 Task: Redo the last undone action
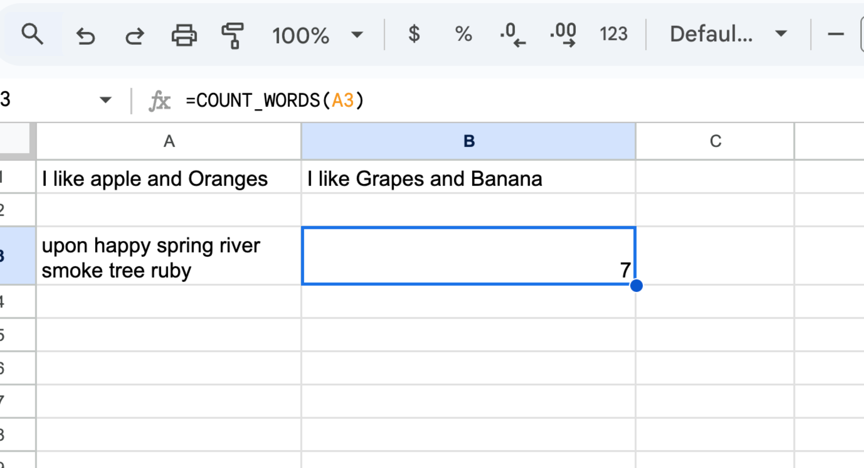135,35
